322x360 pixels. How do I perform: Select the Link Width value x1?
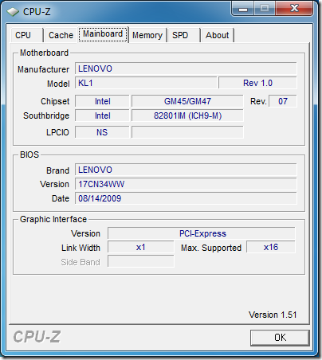tap(141, 247)
